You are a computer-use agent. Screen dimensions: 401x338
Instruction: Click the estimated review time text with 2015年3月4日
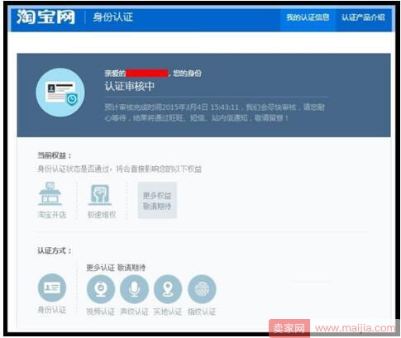click(214, 112)
